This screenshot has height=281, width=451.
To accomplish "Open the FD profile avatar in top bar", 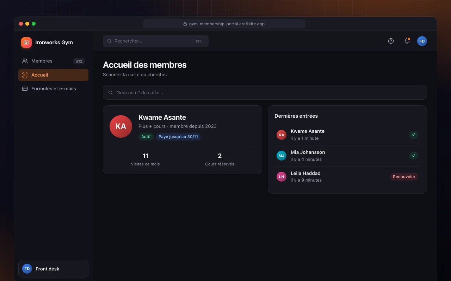I will [422, 41].
